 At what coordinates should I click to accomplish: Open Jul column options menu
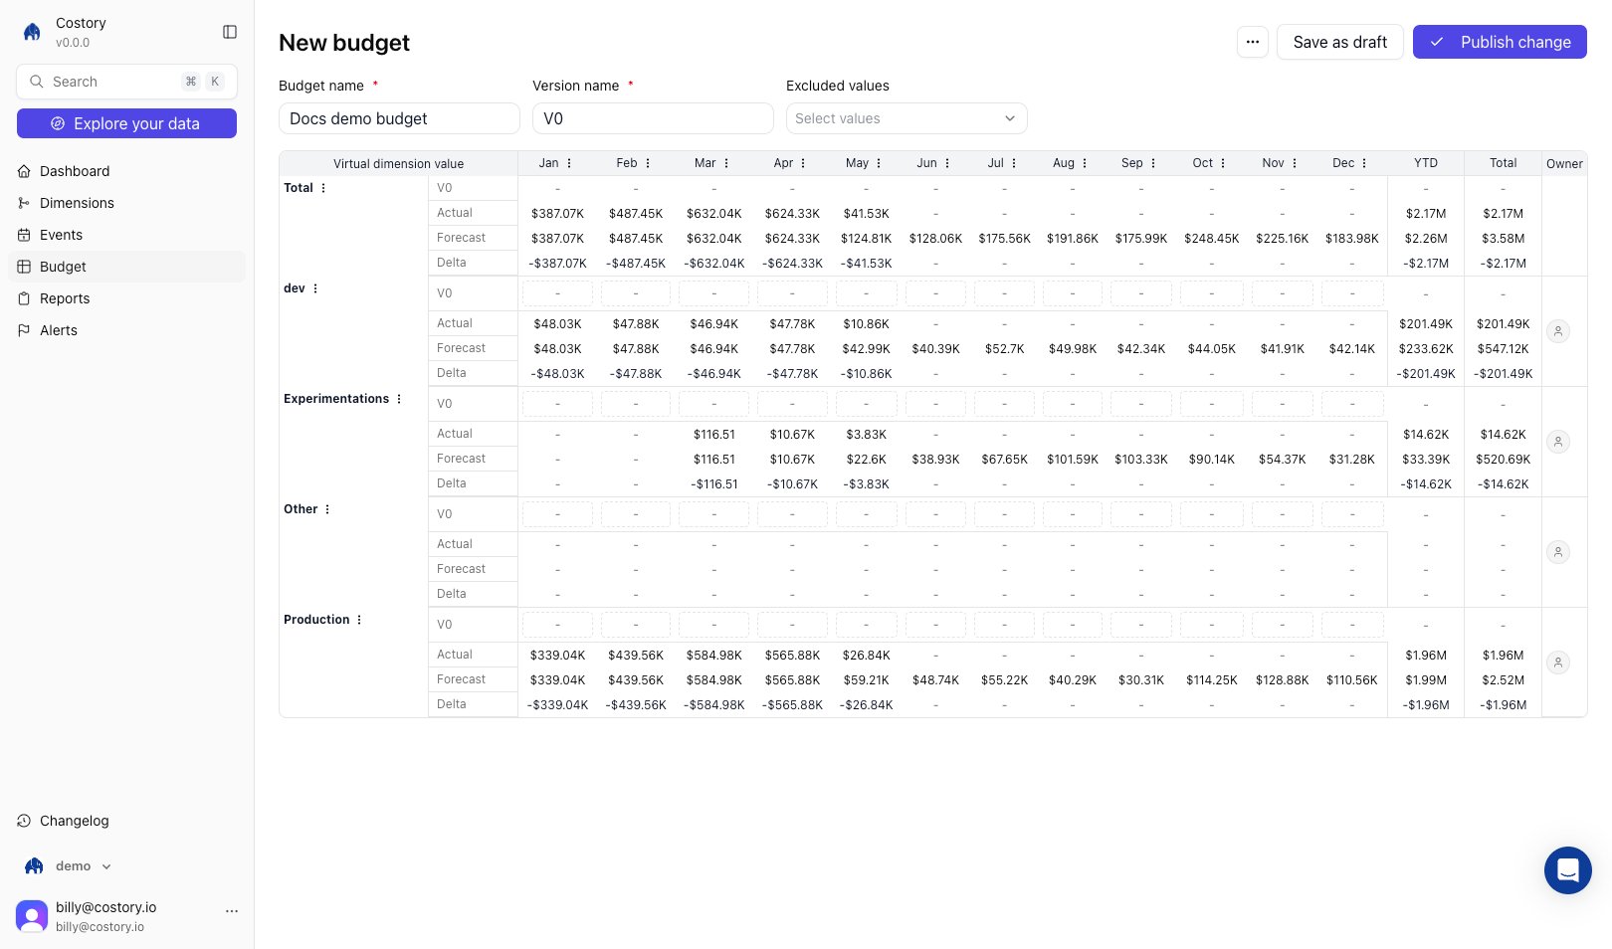click(x=1014, y=163)
